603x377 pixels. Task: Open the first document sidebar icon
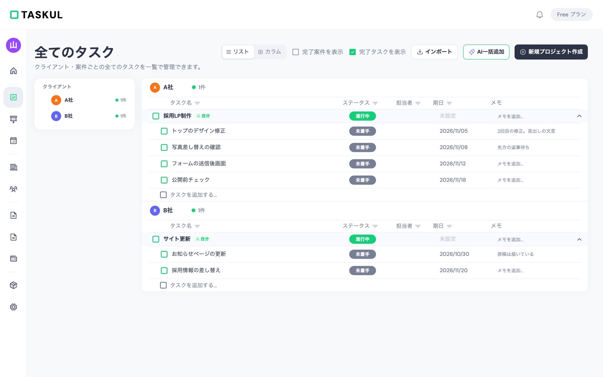(x=14, y=215)
